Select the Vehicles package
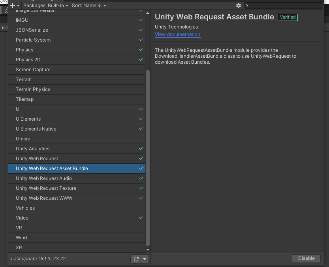Viewport: 329px width, 267px height. pos(76,208)
